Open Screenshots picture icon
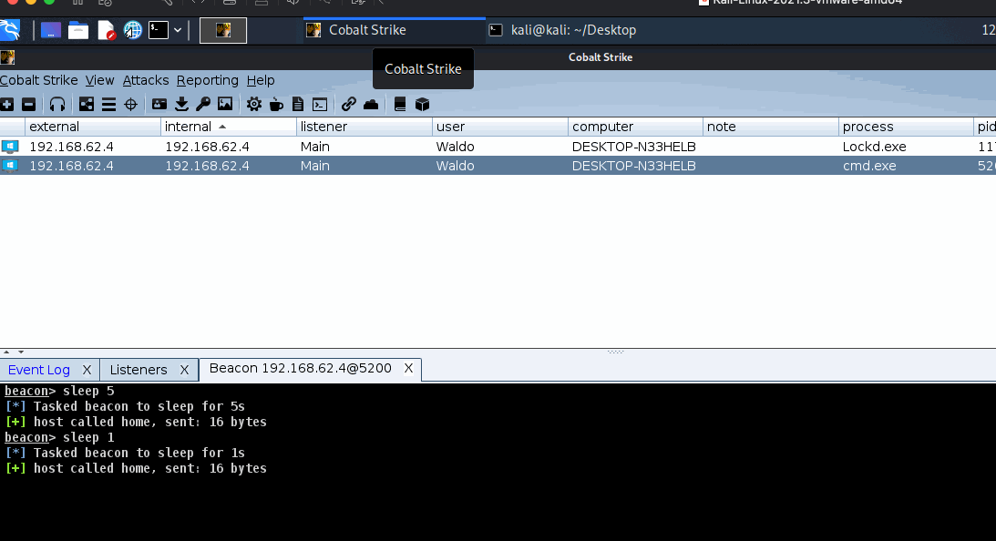This screenshot has width=996, height=541. pyautogui.click(x=225, y=104)
